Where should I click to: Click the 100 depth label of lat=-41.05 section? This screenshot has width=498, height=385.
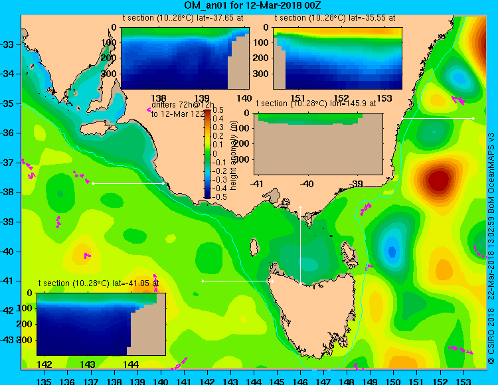[25, 308]
